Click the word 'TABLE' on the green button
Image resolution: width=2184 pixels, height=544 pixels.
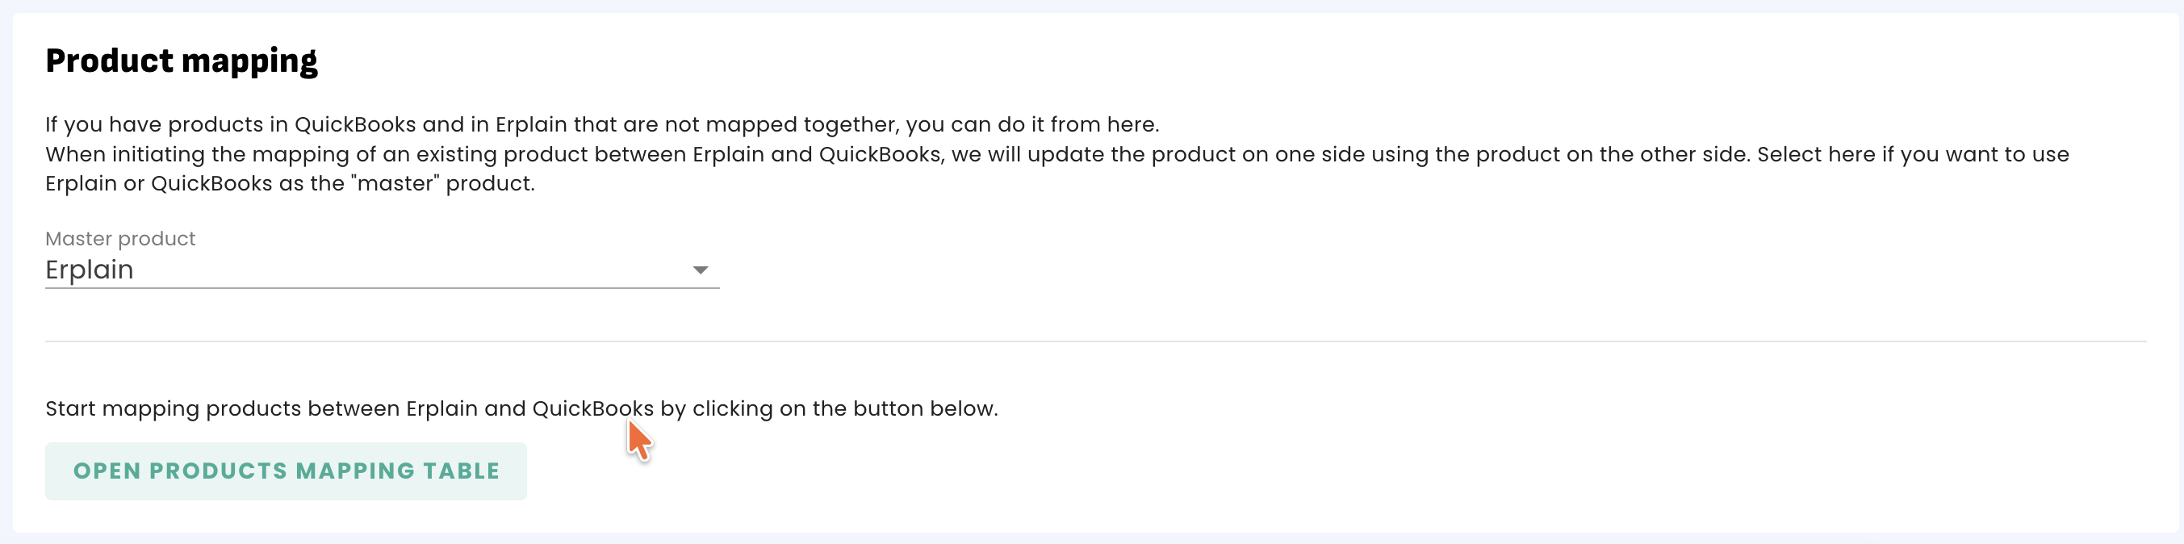tap(462, 471)
